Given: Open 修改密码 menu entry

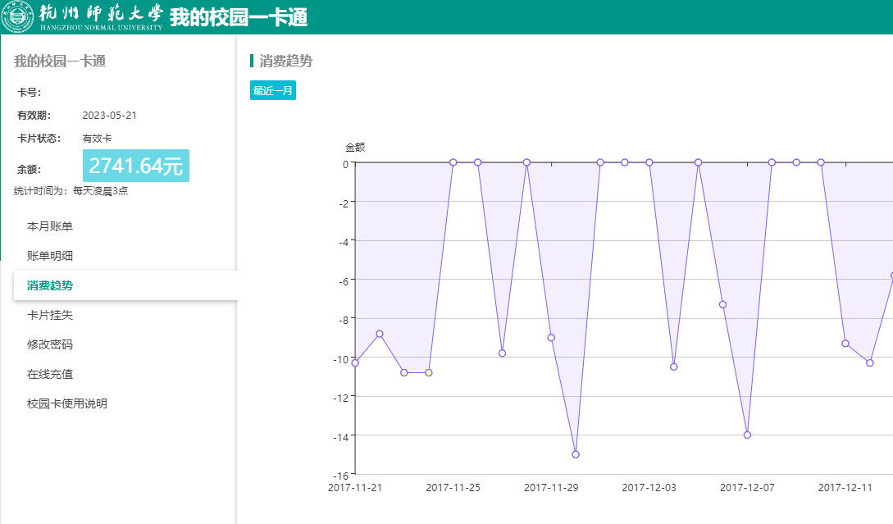Looking at the screenshot, I should pos(49,344).
